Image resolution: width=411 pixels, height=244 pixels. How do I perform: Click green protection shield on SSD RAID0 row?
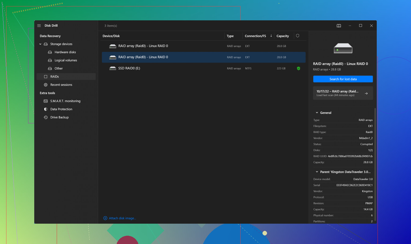(x=298, y=68)
